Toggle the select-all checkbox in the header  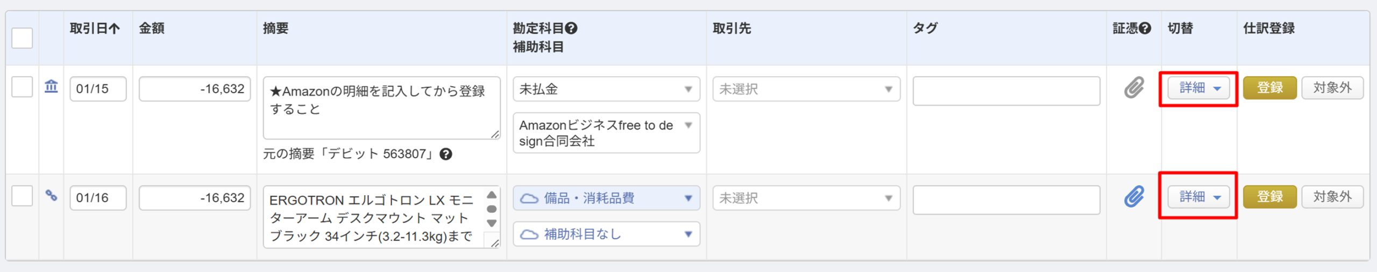coord(22,38)
